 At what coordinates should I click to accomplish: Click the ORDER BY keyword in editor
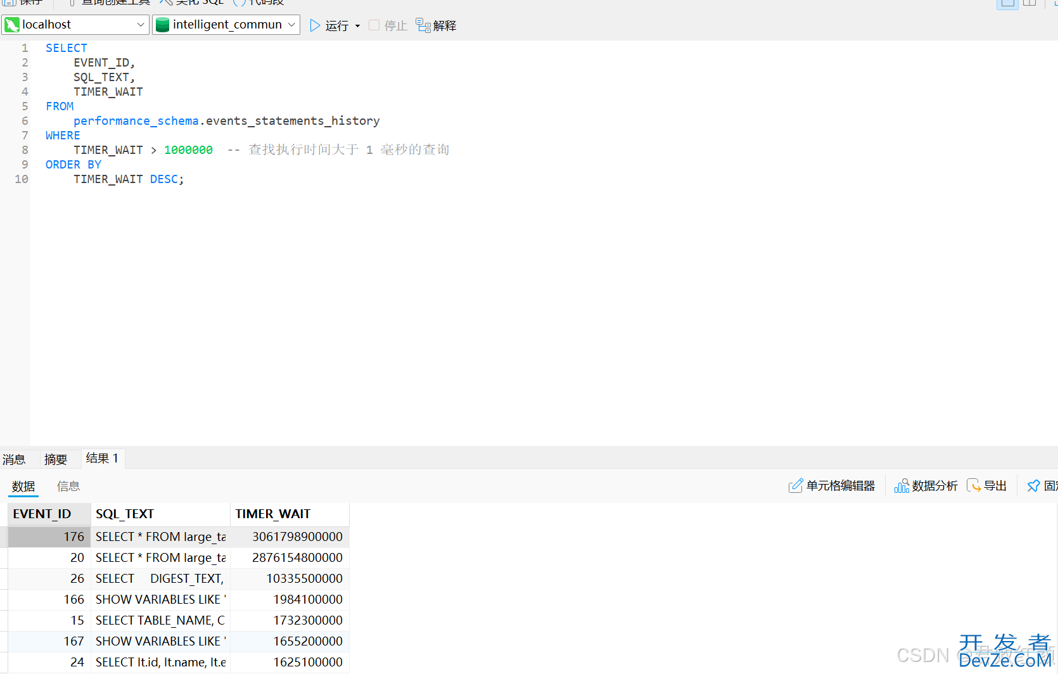pyautogui.click(x=73, y=165)
